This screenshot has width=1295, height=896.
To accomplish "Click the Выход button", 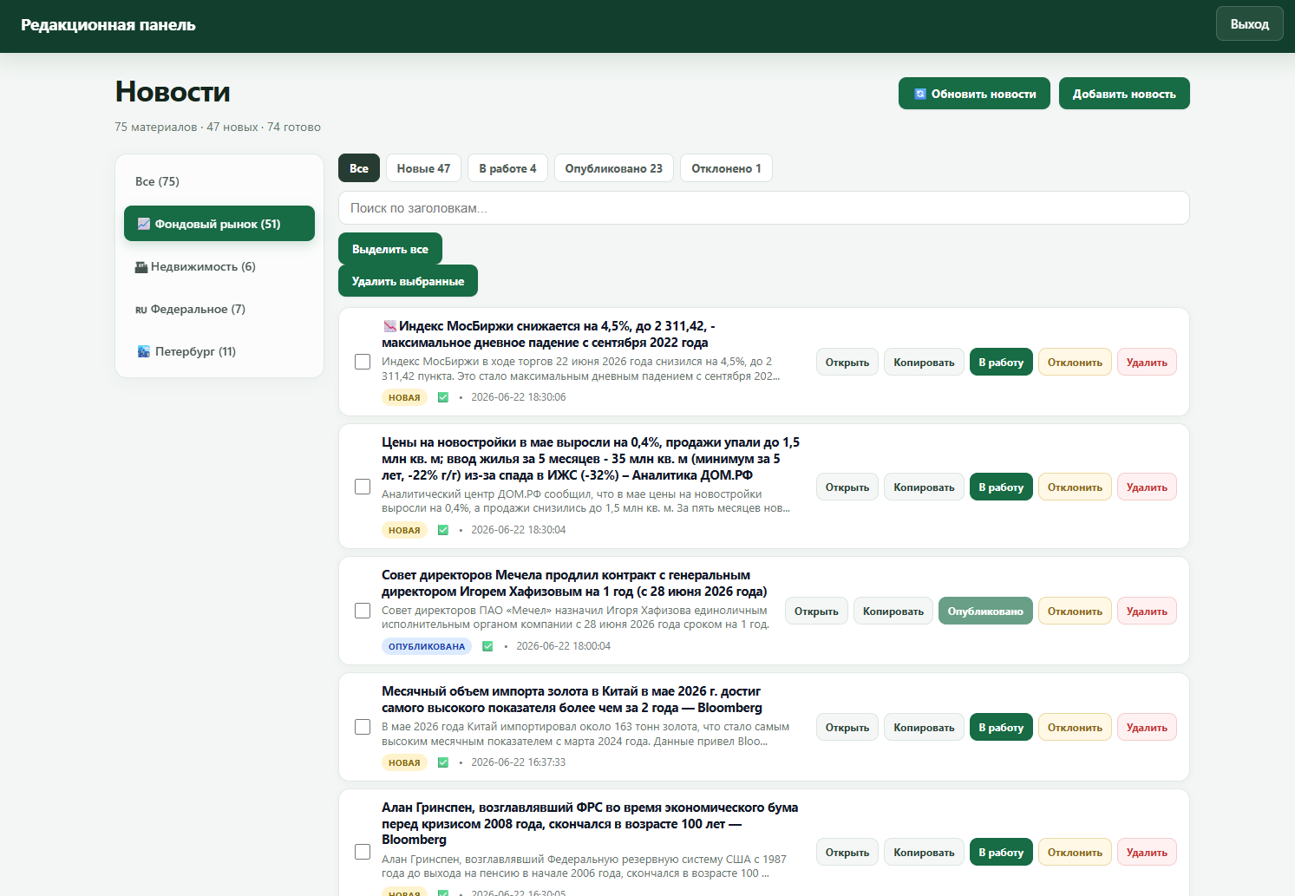I will pyautogui.click(x=1249, y=24).
